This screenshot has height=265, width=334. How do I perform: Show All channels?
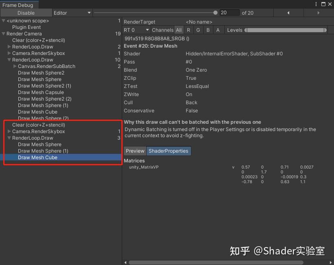(178, 30)
